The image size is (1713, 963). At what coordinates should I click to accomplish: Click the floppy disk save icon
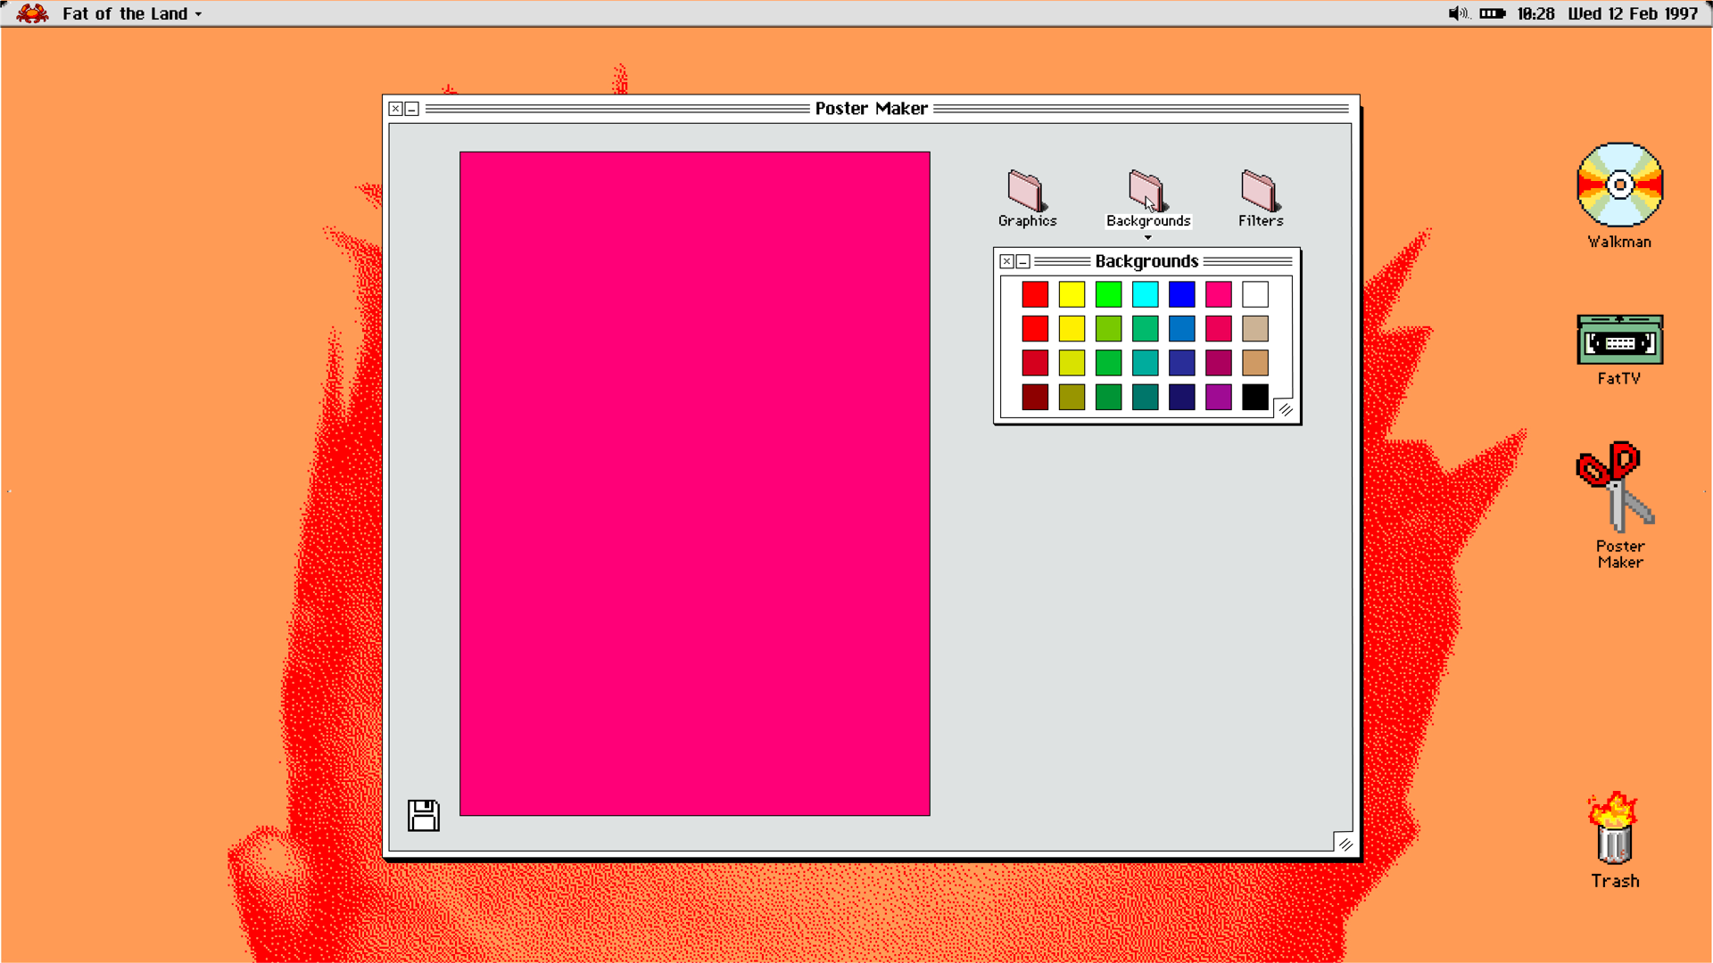point(424,815)
